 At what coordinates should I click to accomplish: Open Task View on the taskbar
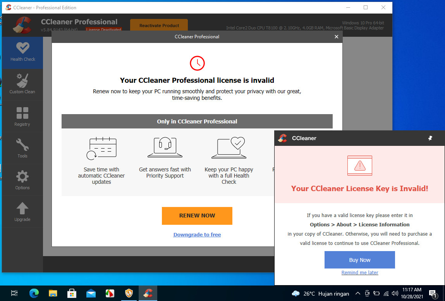click(14, 293)
